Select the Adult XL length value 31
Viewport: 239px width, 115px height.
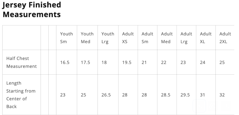pos(202,95)
